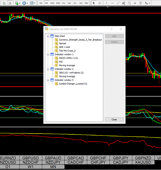This screenshot has height=170, width=161.
Task: Select the Horizontal Line drawing tool
Action: (x=112, y=3)
